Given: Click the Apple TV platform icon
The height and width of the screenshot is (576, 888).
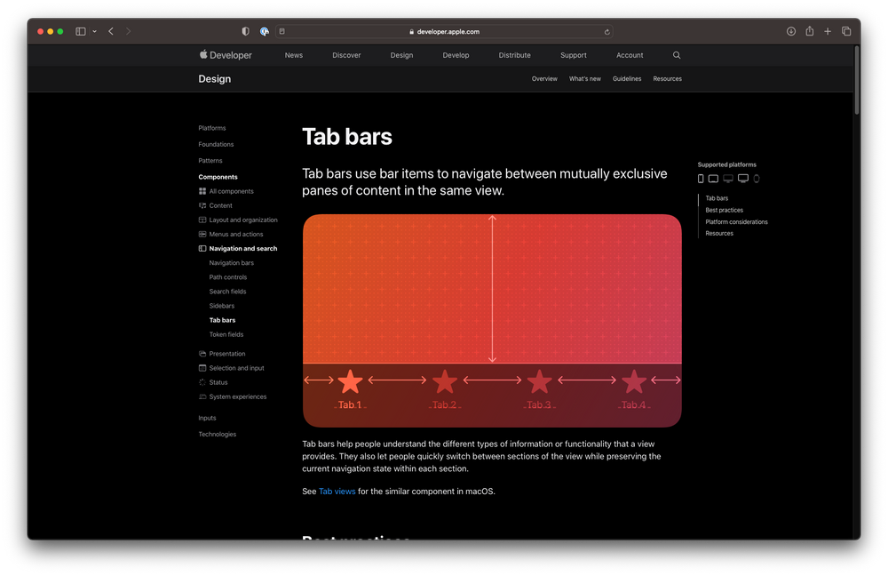Looking at the screenshot, I should pos(741,179).
